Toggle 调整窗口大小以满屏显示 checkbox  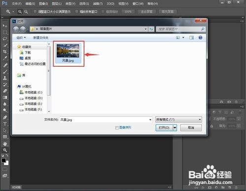pyautogui.click(x=35, y=11)
